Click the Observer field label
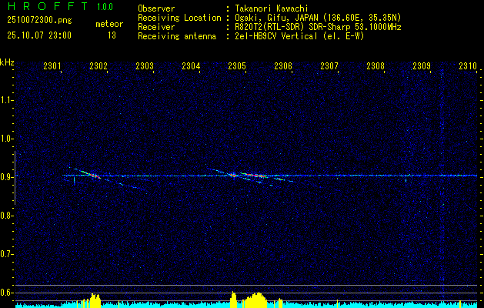Screen dimensions: 484x308 tap(156, 8)
